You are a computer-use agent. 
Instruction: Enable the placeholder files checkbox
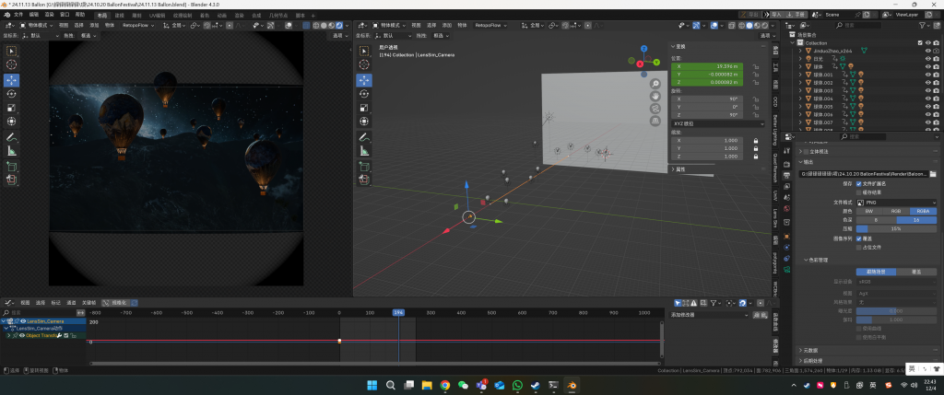(x=859, y=248)
